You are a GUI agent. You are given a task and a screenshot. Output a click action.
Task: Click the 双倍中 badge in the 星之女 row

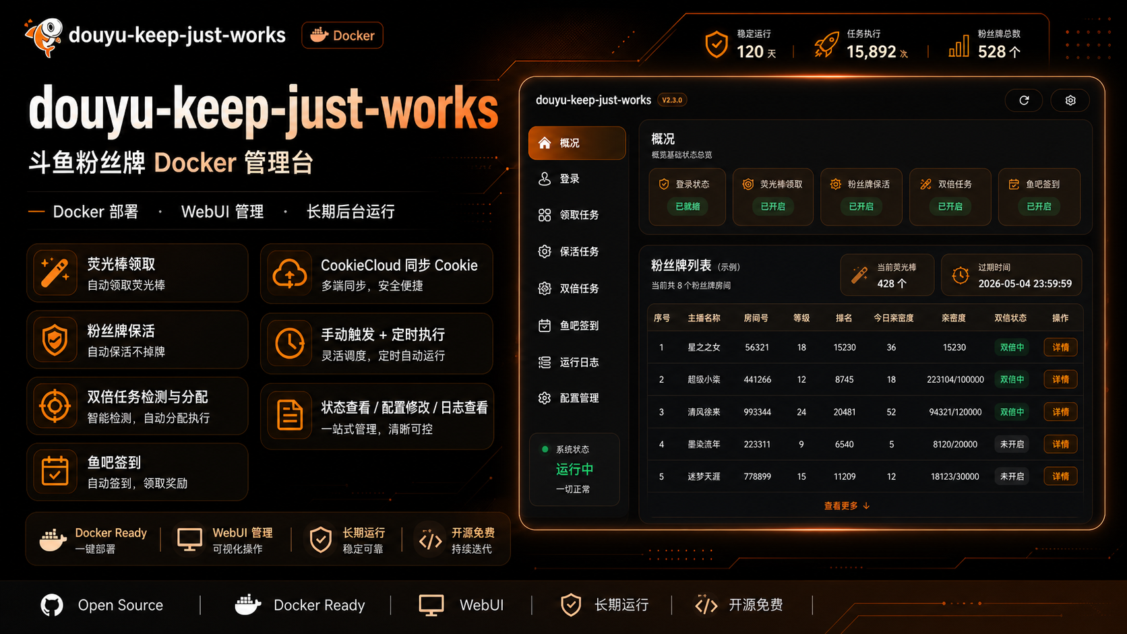[1012, 348]
